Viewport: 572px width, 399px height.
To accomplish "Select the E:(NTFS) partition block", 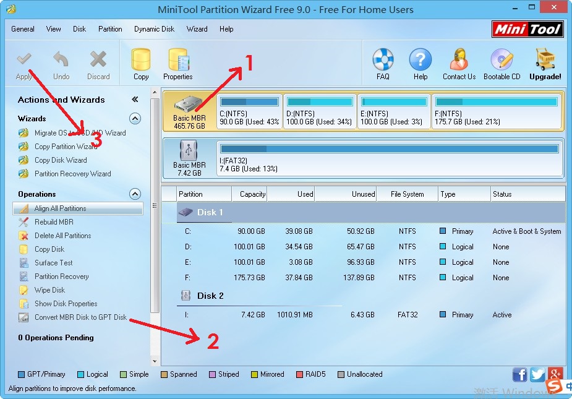I will coord(394,112).
